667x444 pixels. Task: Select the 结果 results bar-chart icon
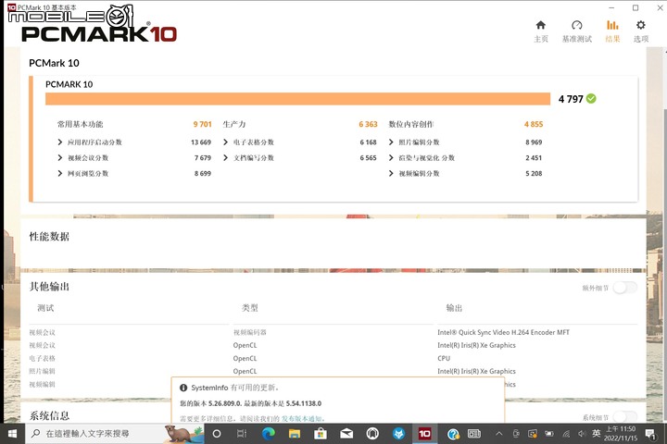(x=612, y=25)
